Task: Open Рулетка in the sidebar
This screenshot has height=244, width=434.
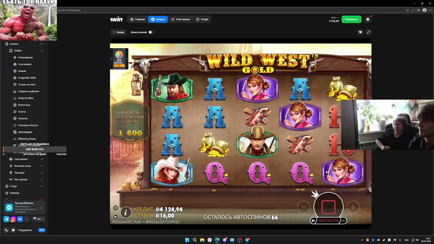Action: click(23, 118)
